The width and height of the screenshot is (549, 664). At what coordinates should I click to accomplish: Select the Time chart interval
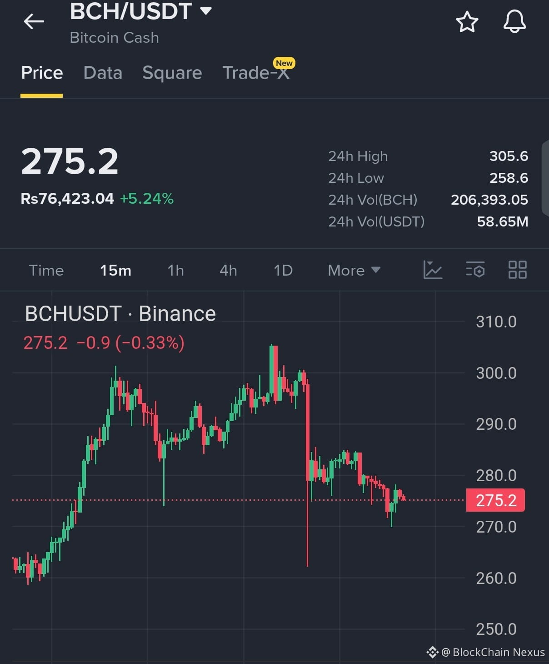click(46, 271)
